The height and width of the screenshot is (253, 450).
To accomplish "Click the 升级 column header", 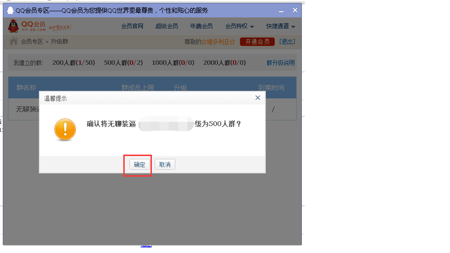I will click(180, 88).
